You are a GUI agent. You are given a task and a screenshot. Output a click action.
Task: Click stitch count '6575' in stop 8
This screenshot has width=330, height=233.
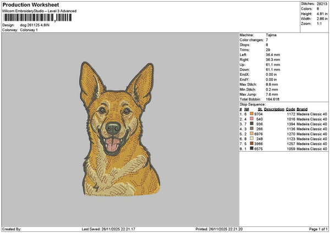point(258,149)
